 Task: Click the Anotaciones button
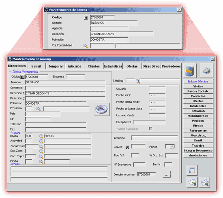(x=198, y=156)
